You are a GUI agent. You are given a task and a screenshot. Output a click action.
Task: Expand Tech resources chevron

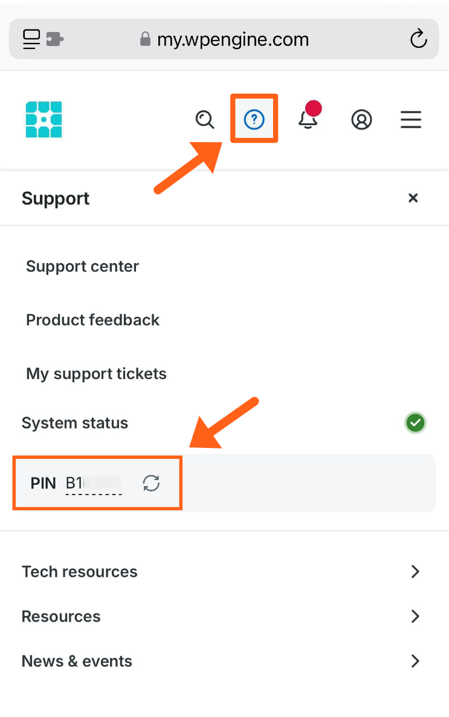coord(415,571)
